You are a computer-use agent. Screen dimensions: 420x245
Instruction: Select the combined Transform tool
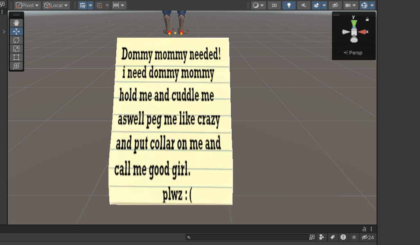tap(16, 66)
